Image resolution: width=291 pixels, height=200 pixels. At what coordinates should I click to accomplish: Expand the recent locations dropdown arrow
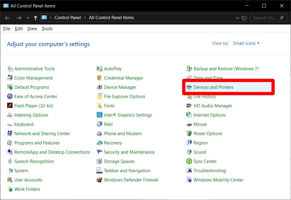tap(28, 18)
